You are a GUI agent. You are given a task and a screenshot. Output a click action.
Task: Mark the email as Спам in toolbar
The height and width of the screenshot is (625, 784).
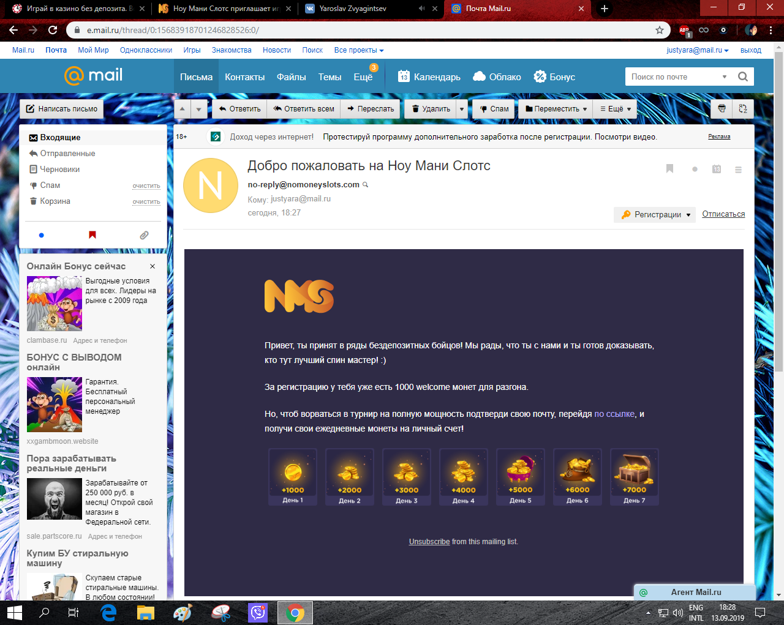[x=494, y=109]
